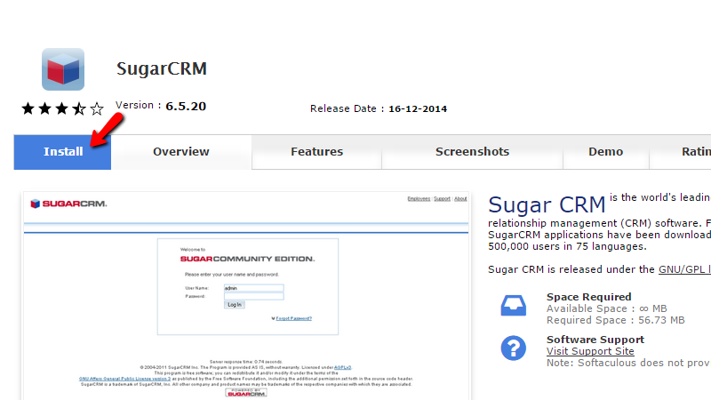The width and height of the screenshot is (711, 400).
Task: Open the Install tab
Action: [x=62, y=152]
